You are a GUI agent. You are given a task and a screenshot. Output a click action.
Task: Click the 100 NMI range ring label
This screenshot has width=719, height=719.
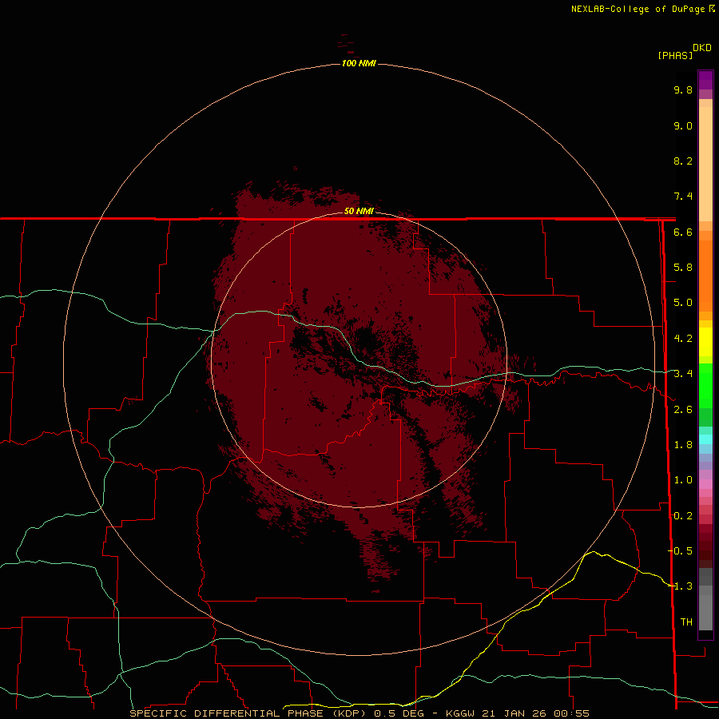pos(359,63)
